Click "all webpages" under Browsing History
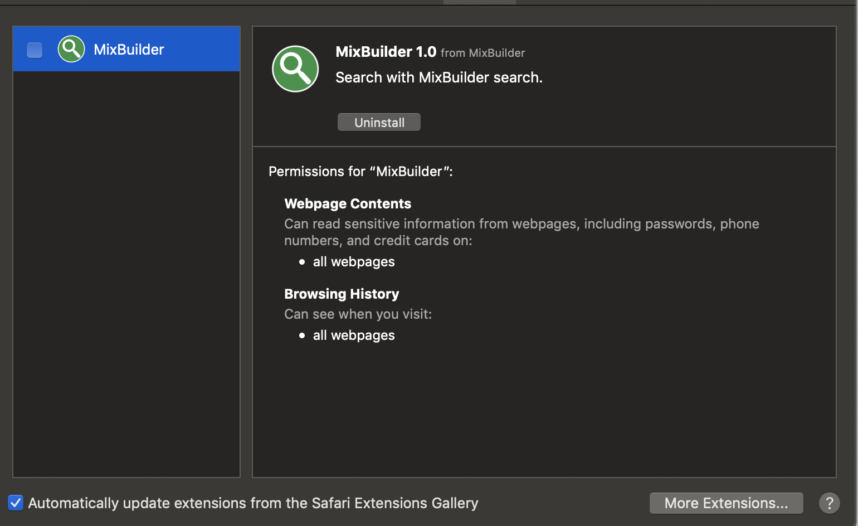 pyautogui.click(x=354, y=335)
